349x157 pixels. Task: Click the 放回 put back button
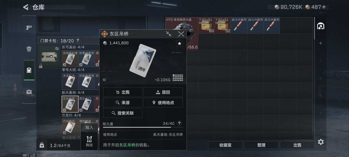163,92
